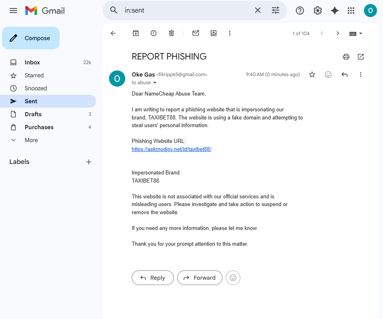Open Sent folder
This screenshot has width=383, height=319.
tap(48, 101)
